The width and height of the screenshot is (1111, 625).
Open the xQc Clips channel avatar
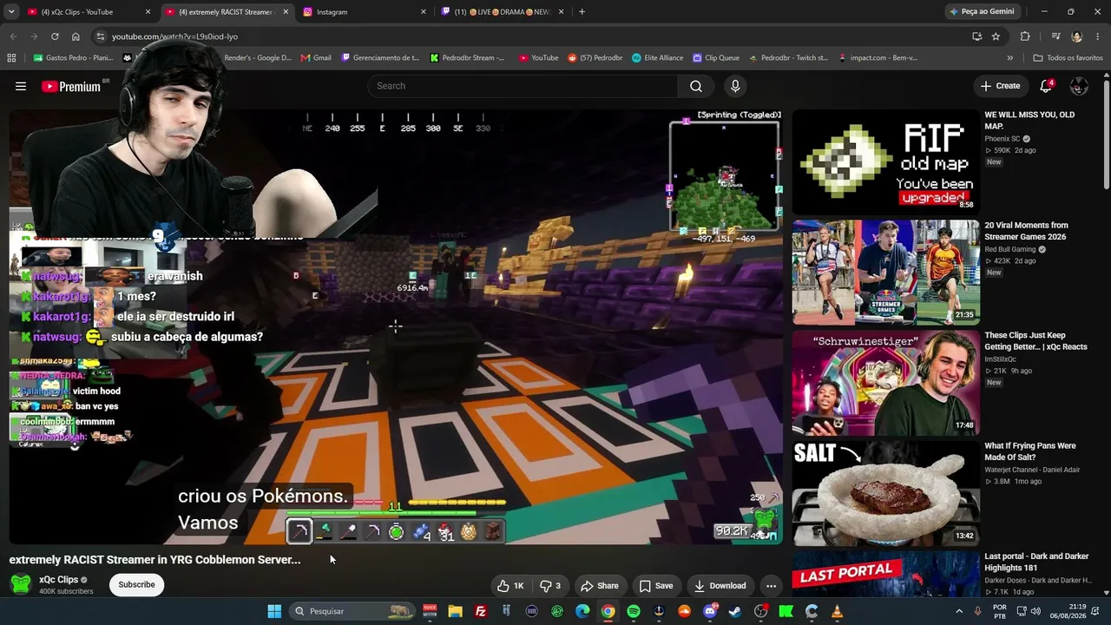21,584
